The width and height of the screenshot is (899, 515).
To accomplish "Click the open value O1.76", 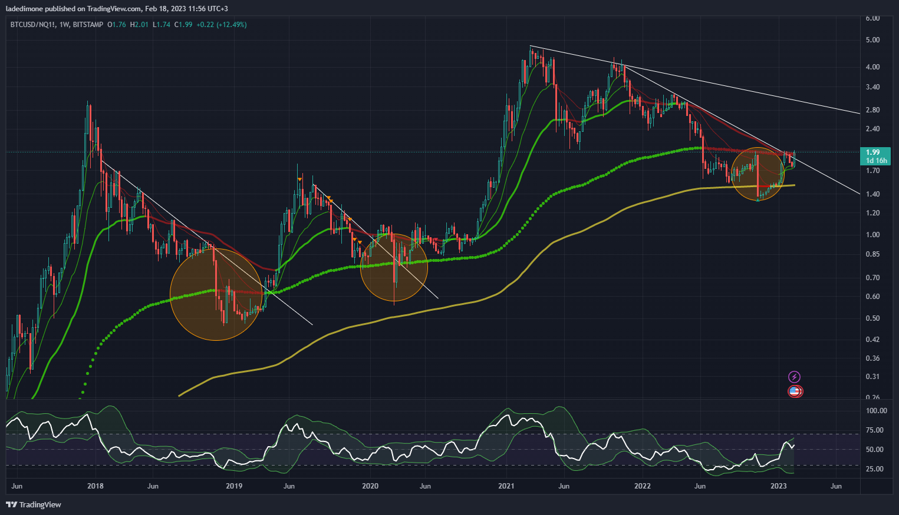I will [117, 25].
